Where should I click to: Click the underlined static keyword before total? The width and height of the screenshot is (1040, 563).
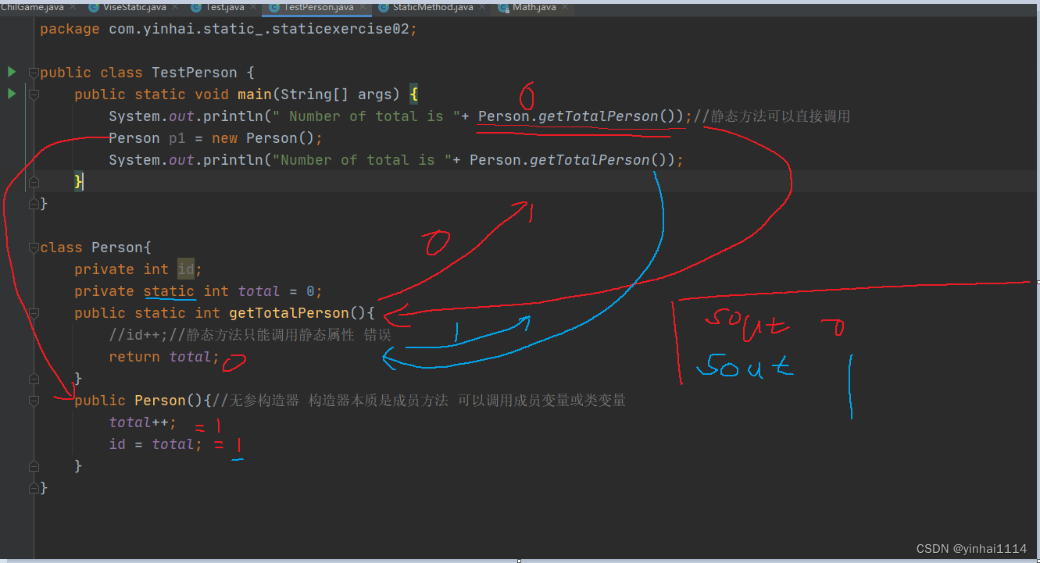click(x=169, y=291)
